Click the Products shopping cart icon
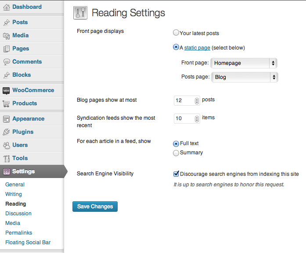Screen dimensions: 306x253 tap(7, 103)
